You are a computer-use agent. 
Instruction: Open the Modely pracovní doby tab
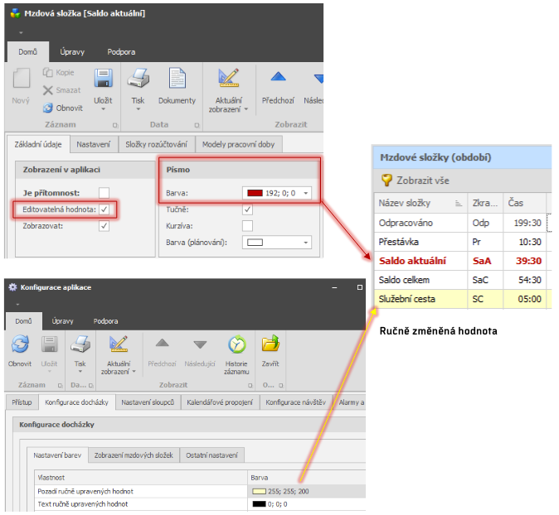click(239, 145)
